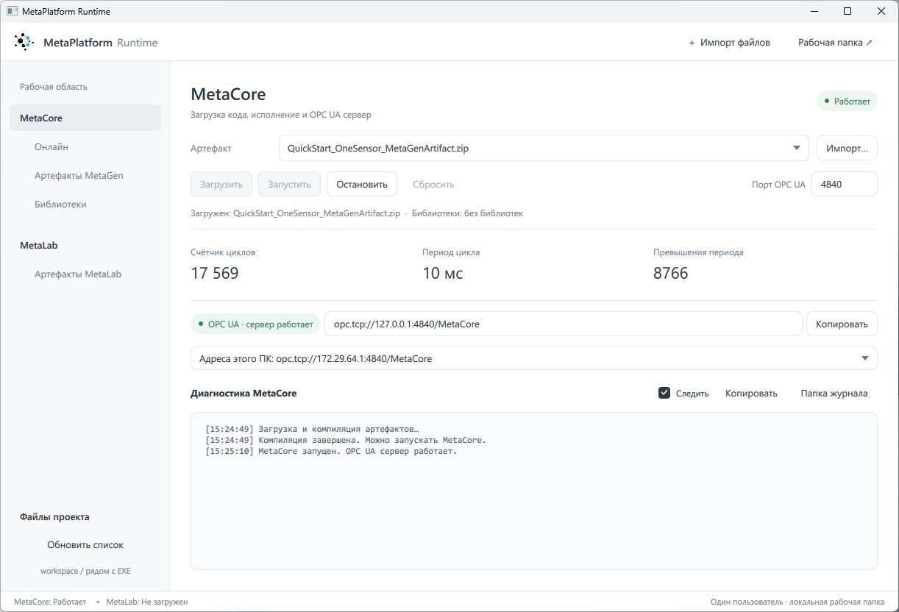Screen dimensions: 899x612
Task: Maximize the MetaPlatform Runtime window
Action: click(848, 11)
